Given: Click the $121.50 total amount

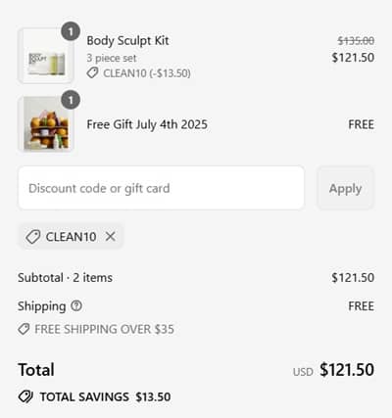Looking at the screenshot, I should click(347, 370).
